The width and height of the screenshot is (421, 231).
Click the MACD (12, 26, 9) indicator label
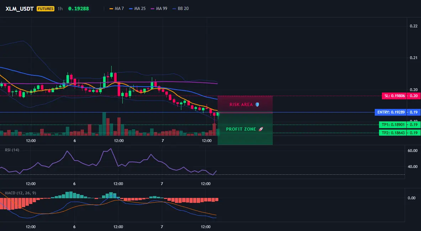click(x=20, y=193)
